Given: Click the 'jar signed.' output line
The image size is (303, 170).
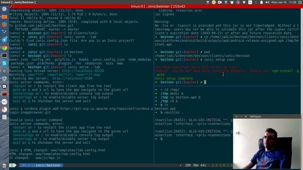Looking at the screenshot, I should click(x=165, y=14).
